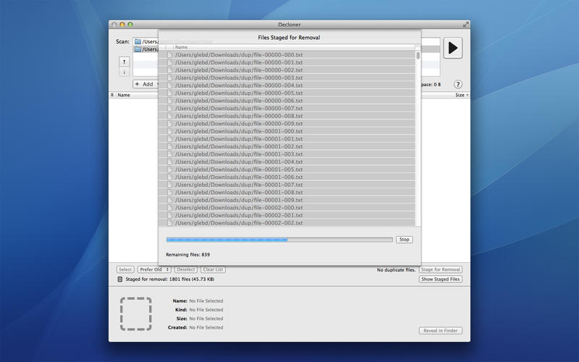Click the removal progress bar
Viewport: 579px width, 362px height.
coord(279,240)
